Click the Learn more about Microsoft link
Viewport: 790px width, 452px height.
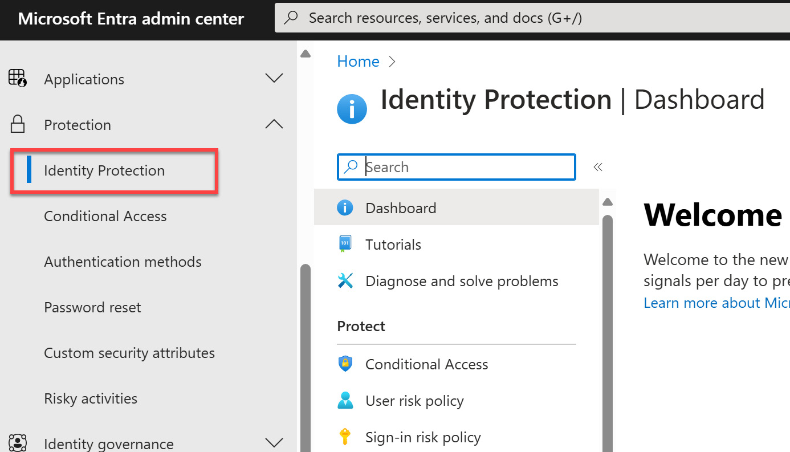[x=716, y=303]
